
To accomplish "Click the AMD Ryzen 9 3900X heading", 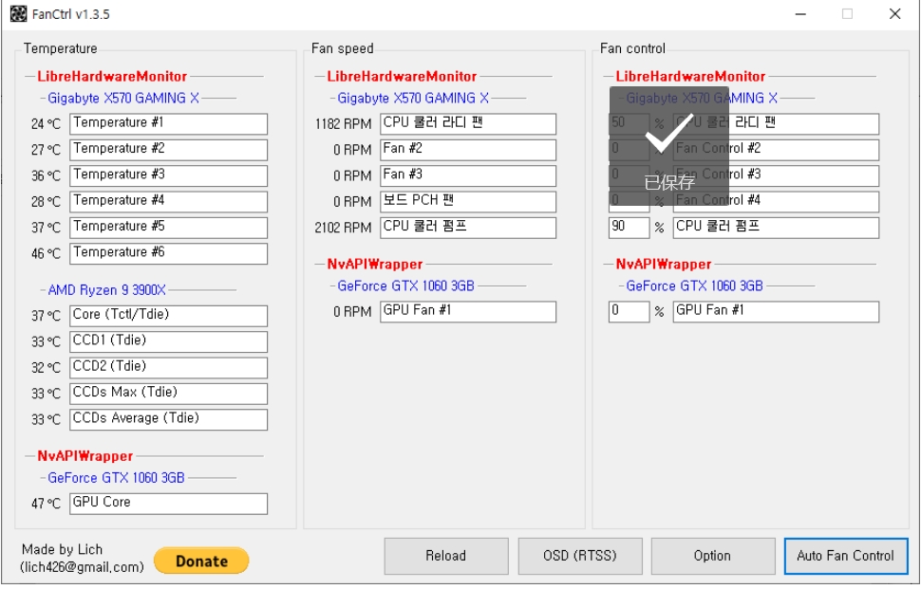I will pos(106,290).
